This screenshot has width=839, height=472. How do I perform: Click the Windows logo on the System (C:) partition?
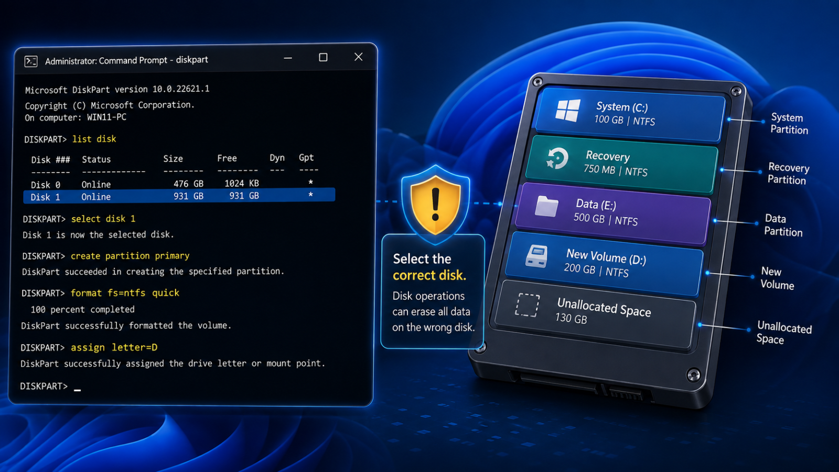pos(568,110)
